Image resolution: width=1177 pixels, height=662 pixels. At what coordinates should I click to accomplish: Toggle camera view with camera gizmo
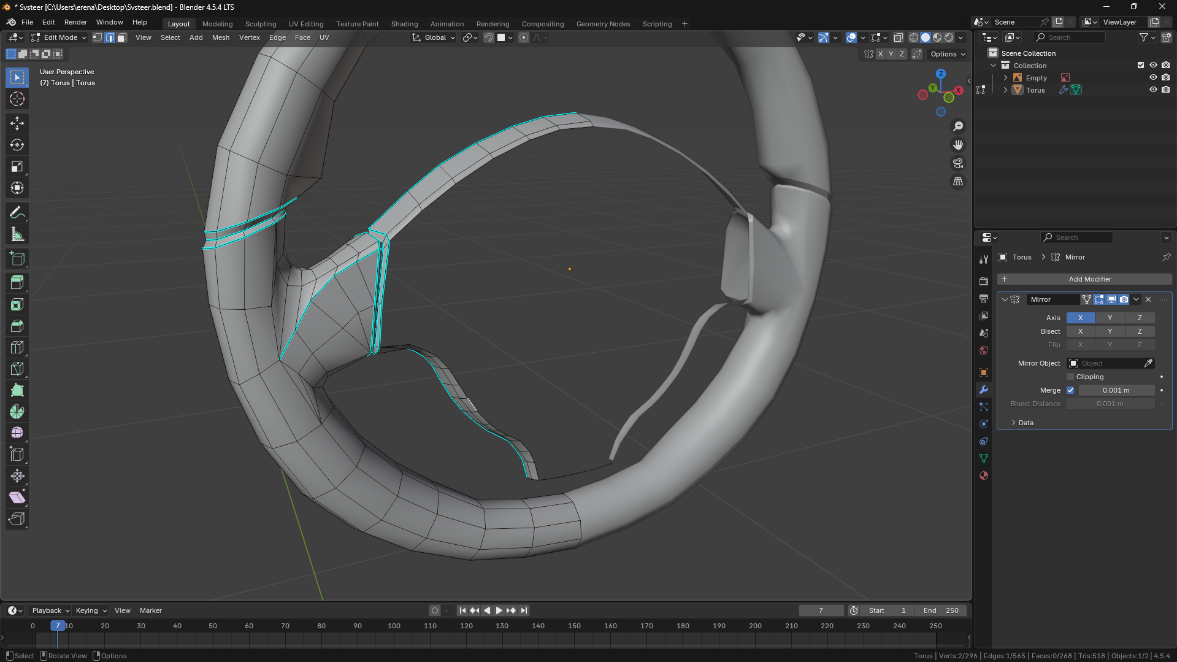(958, 163)
